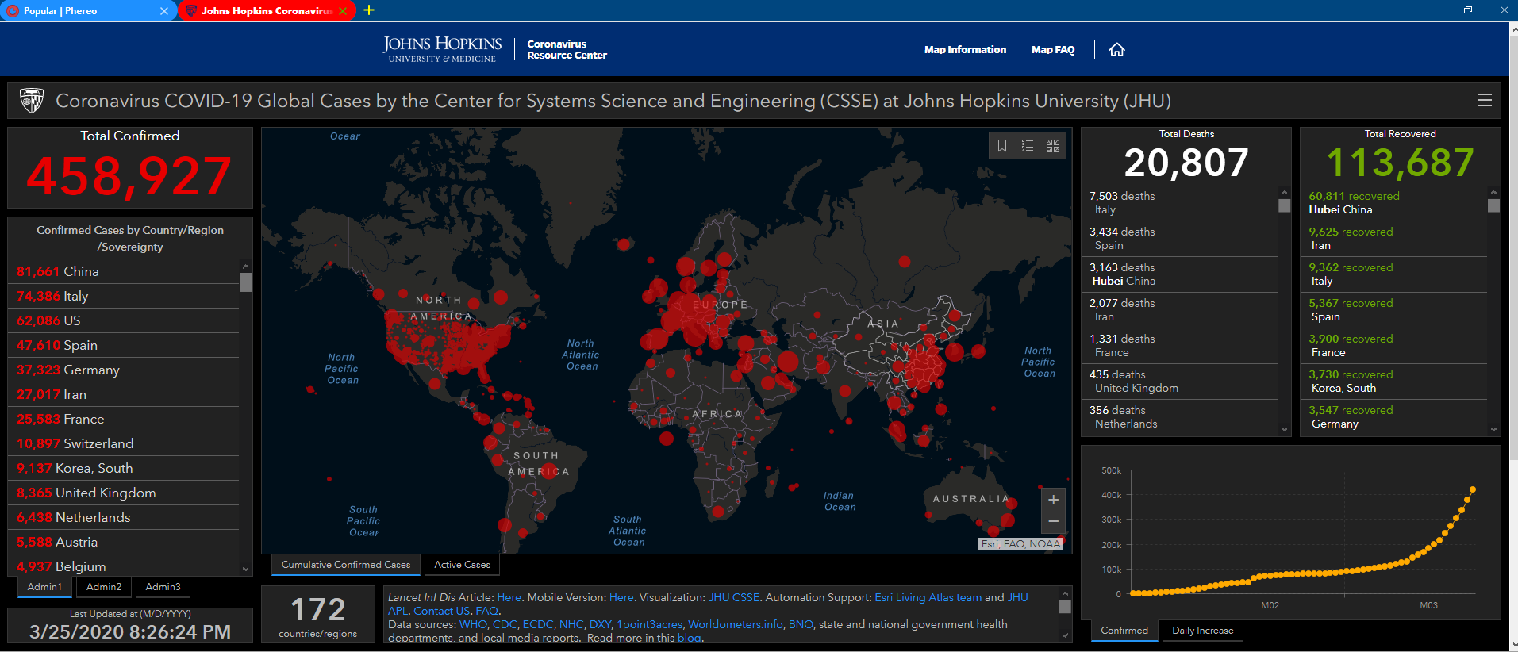Open the Map Information link
Image resolution: width=1518 pixels, height=652 pixels.
click(x=965, y=50)
